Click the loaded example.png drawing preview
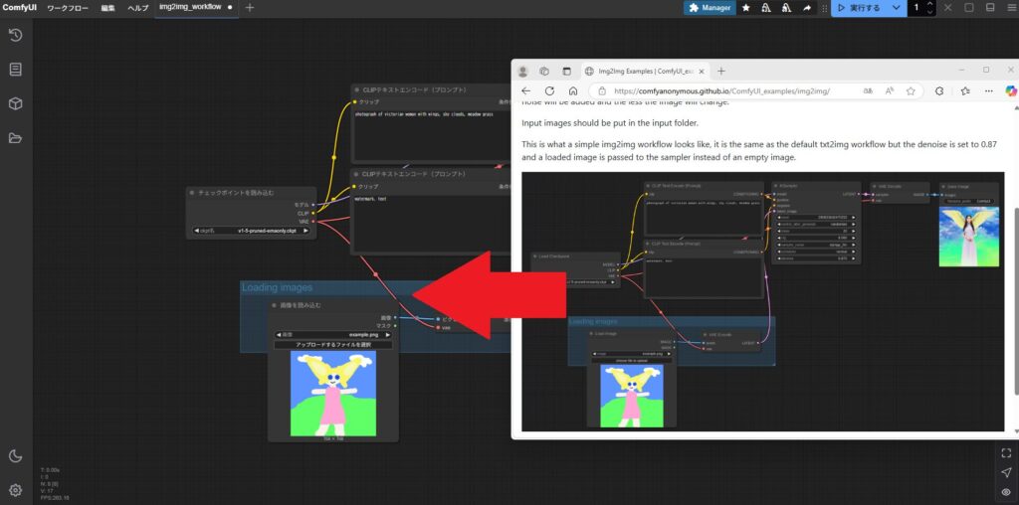Screen dimensions: 1019x505 coord(333,394)
